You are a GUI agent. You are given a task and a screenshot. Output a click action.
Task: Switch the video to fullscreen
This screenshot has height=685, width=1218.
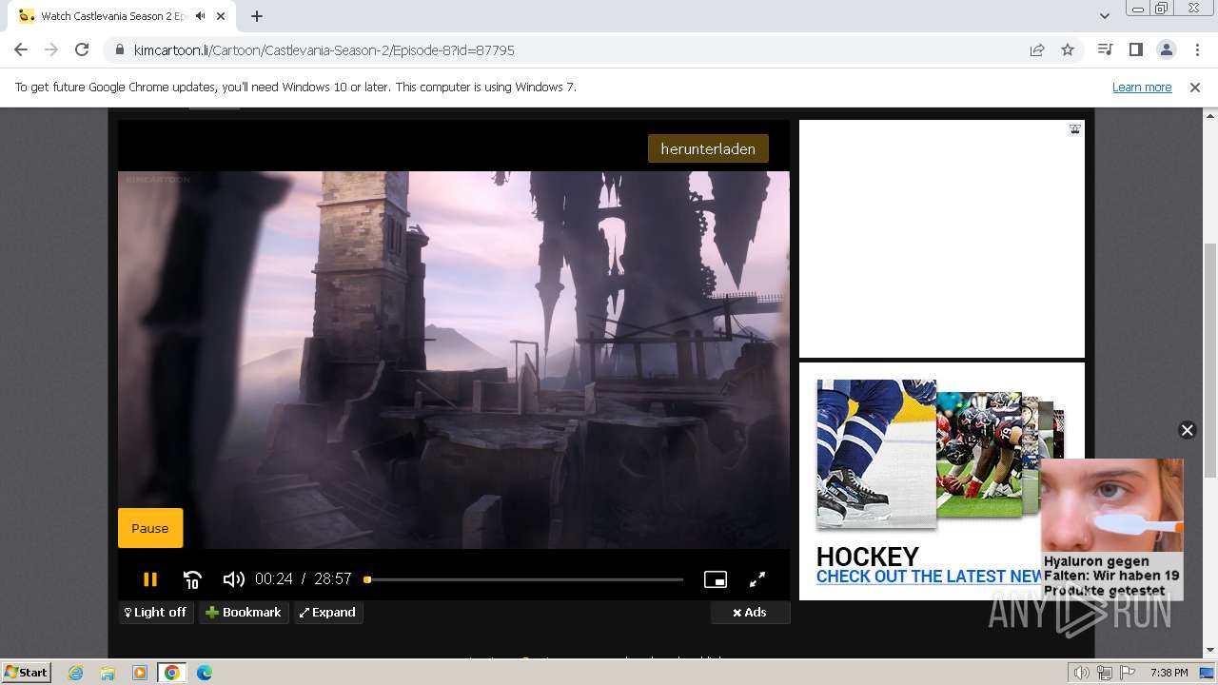[757, 578]
